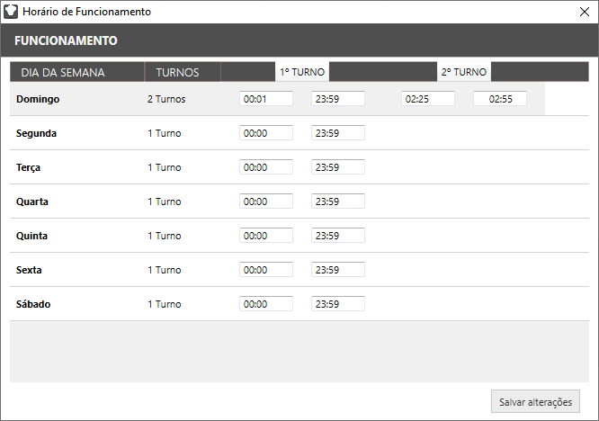Select the Sábado row label
The height and width of the screenshot is (421, 599).
tap(33, 304)
